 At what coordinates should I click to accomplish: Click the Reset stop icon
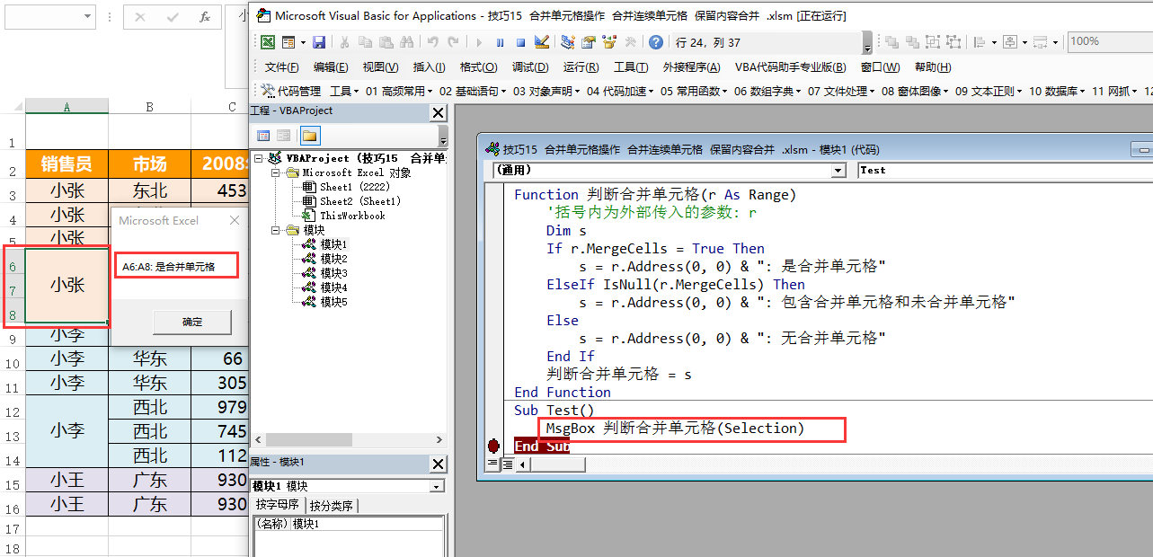520,42
